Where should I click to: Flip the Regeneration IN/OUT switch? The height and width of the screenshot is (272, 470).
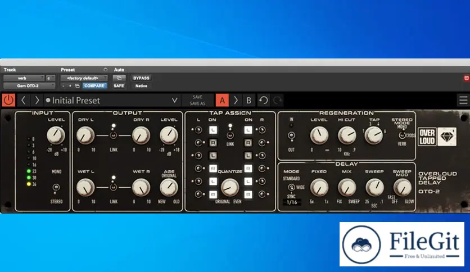pos(291,135)
